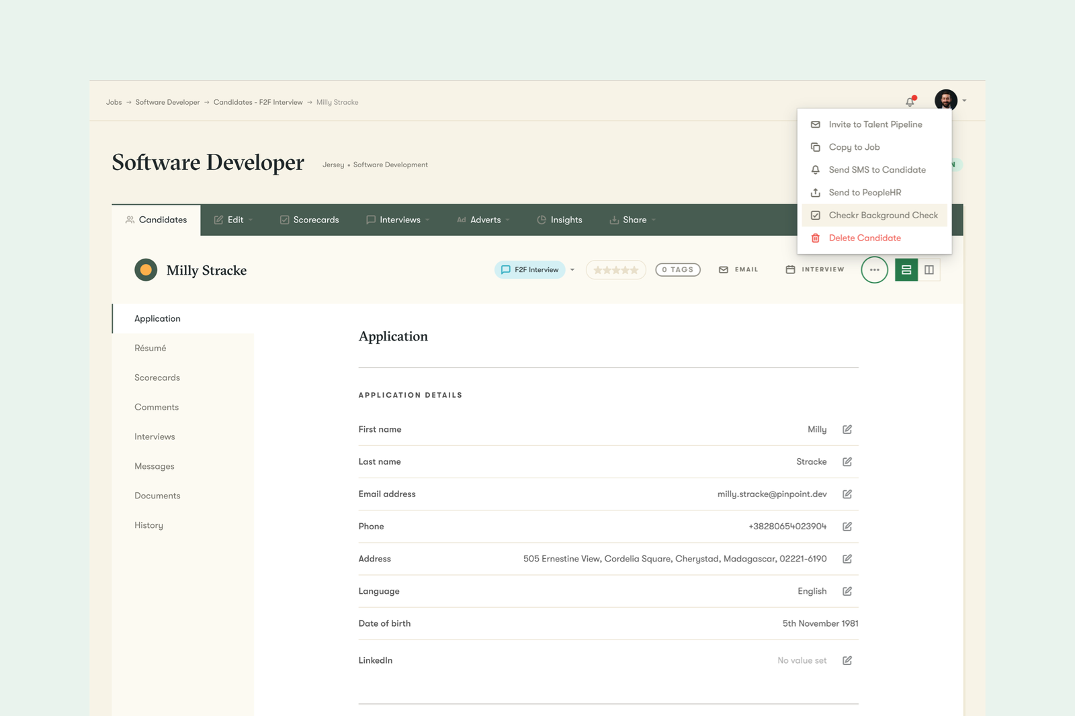Delete Candidate from the actions menu
Viewport: 1075px width, 716px height.
[x=865, y=238]
